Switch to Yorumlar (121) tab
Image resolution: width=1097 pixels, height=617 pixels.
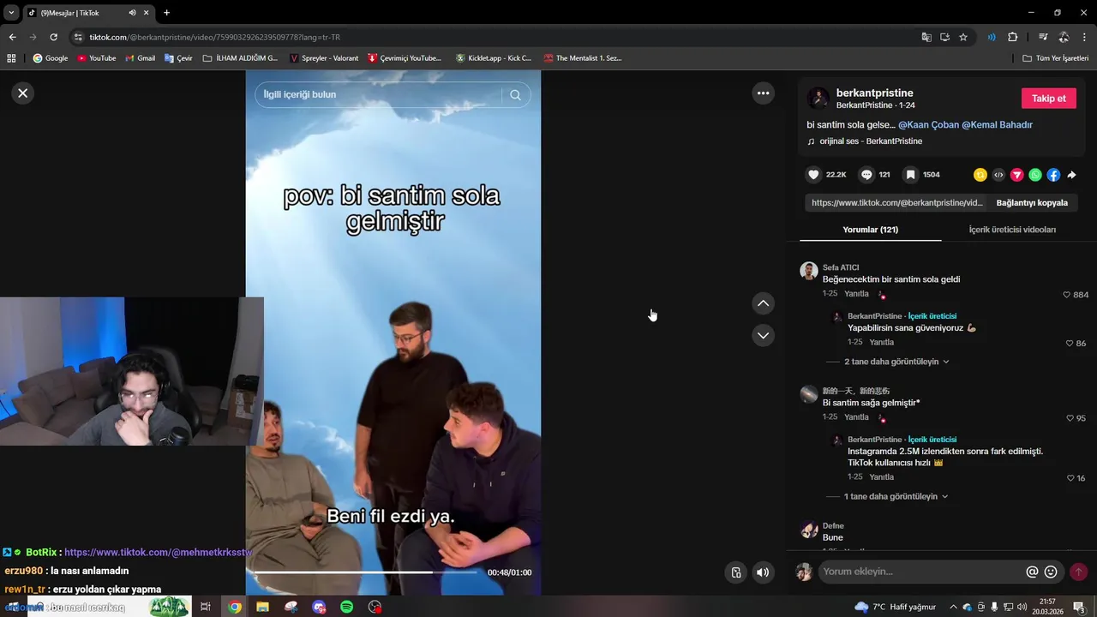tap(870, 230)
